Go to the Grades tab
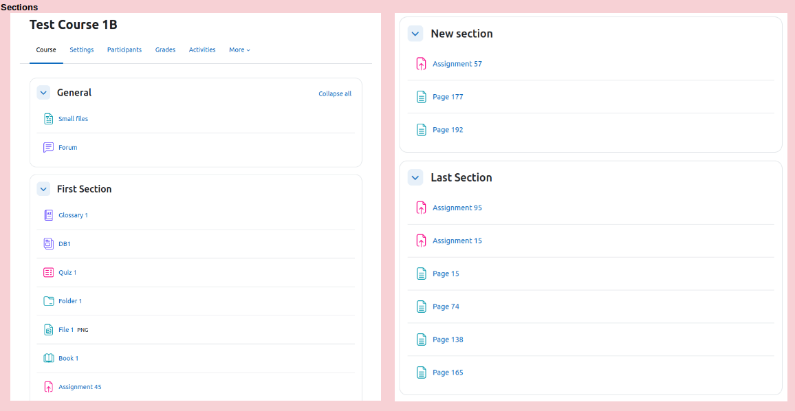795x411 pixels. (165, 49)
